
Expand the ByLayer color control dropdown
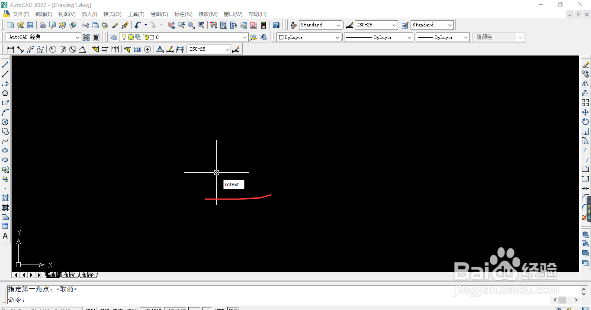[337, 37]
